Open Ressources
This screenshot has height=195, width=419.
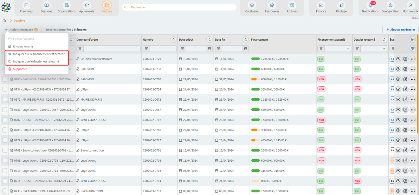point(272,8)
